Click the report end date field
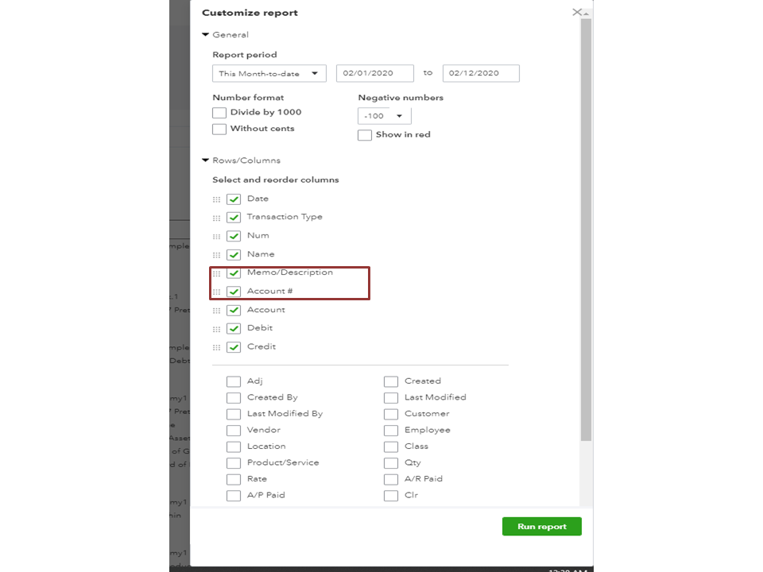Image resolution: width=763 pixels, height=572 pixels. click(481, 74)
